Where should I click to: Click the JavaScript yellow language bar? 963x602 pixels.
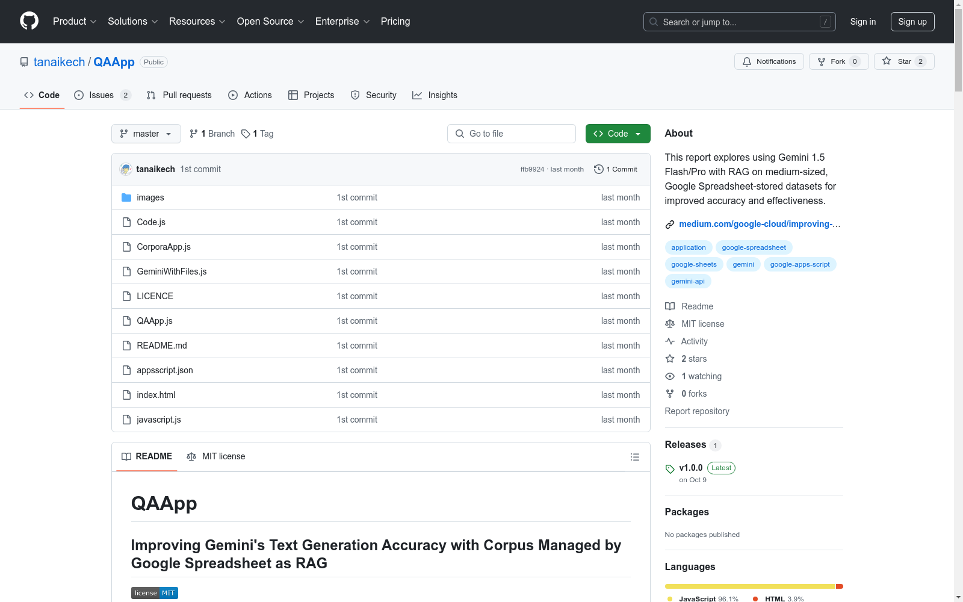pos(750,586)
